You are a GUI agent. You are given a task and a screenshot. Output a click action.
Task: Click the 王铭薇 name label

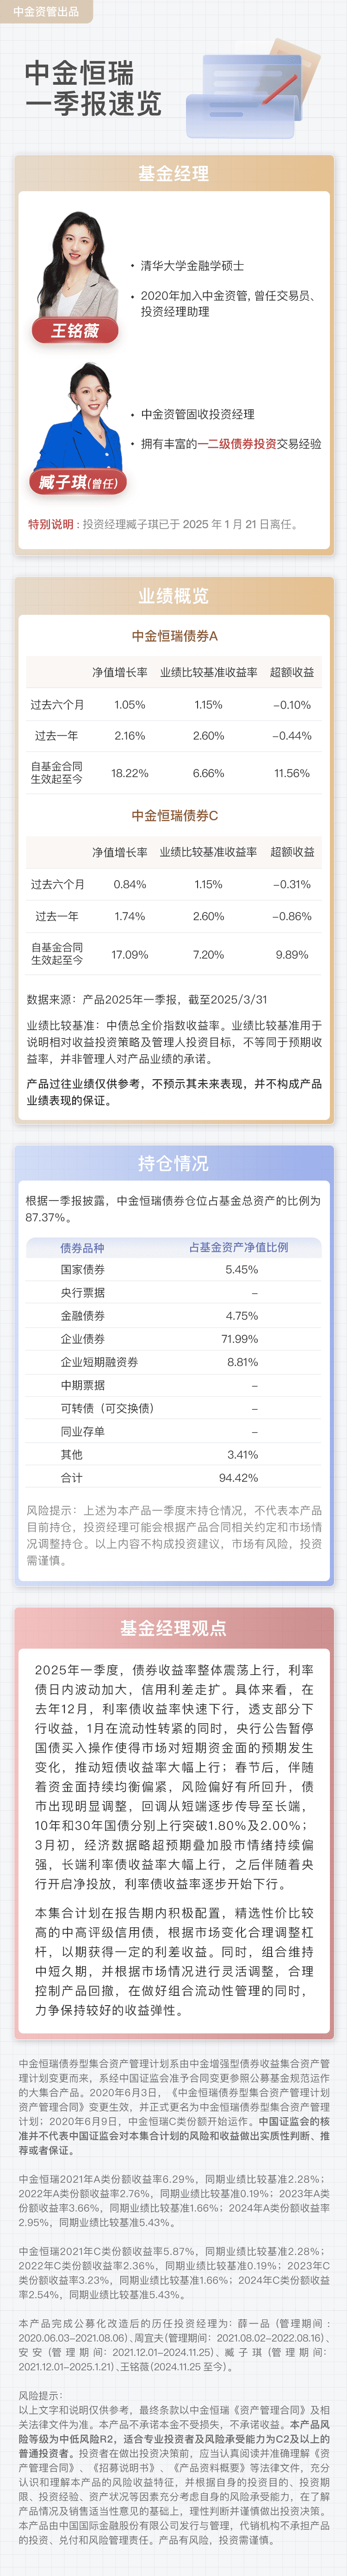(75, 331)
